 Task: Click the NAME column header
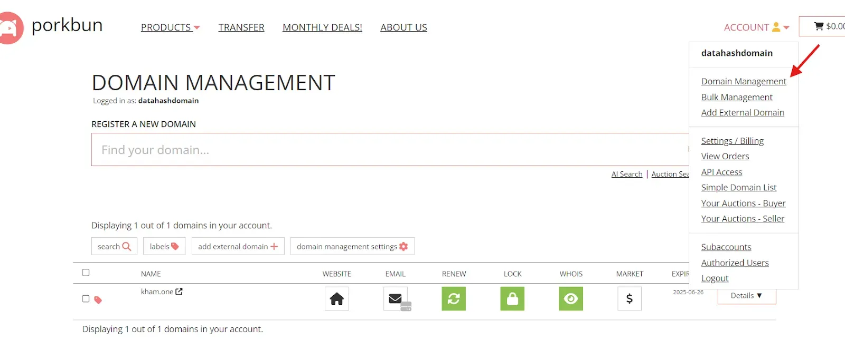[x=151, y=274]
